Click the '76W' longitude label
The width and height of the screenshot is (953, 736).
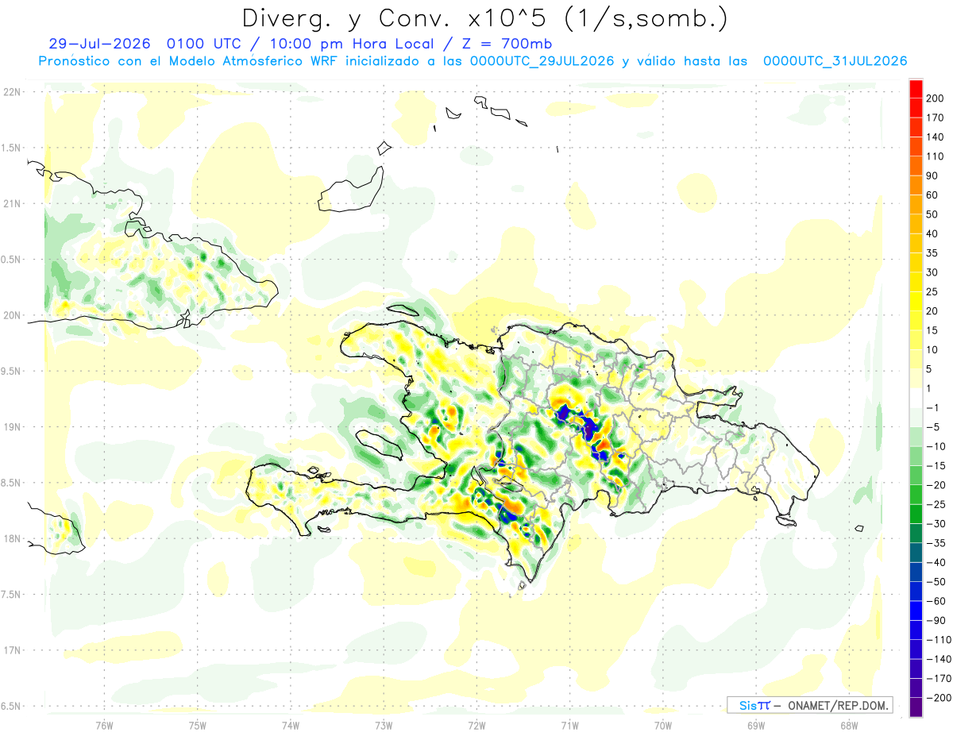[104, 725]
